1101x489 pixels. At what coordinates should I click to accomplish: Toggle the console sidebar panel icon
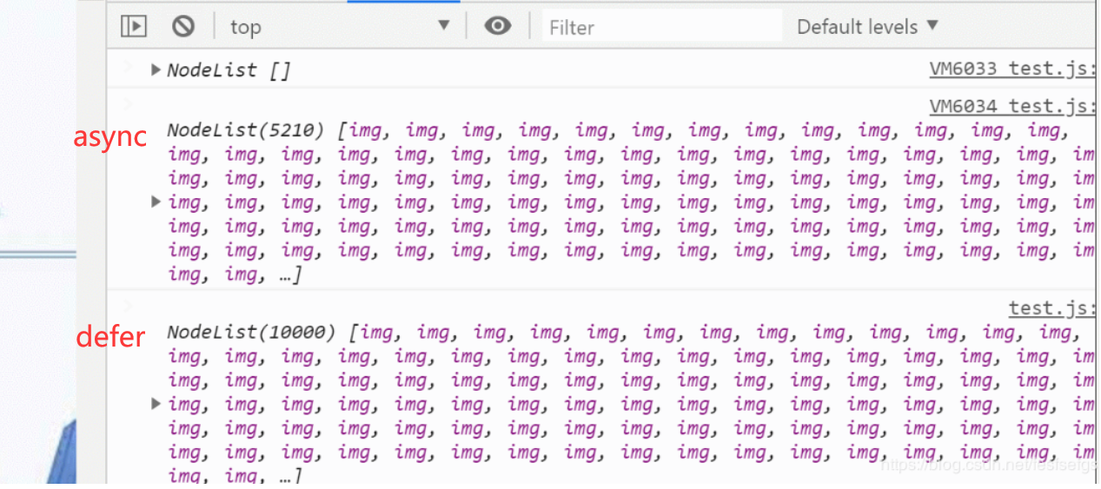tap(133, 26)
